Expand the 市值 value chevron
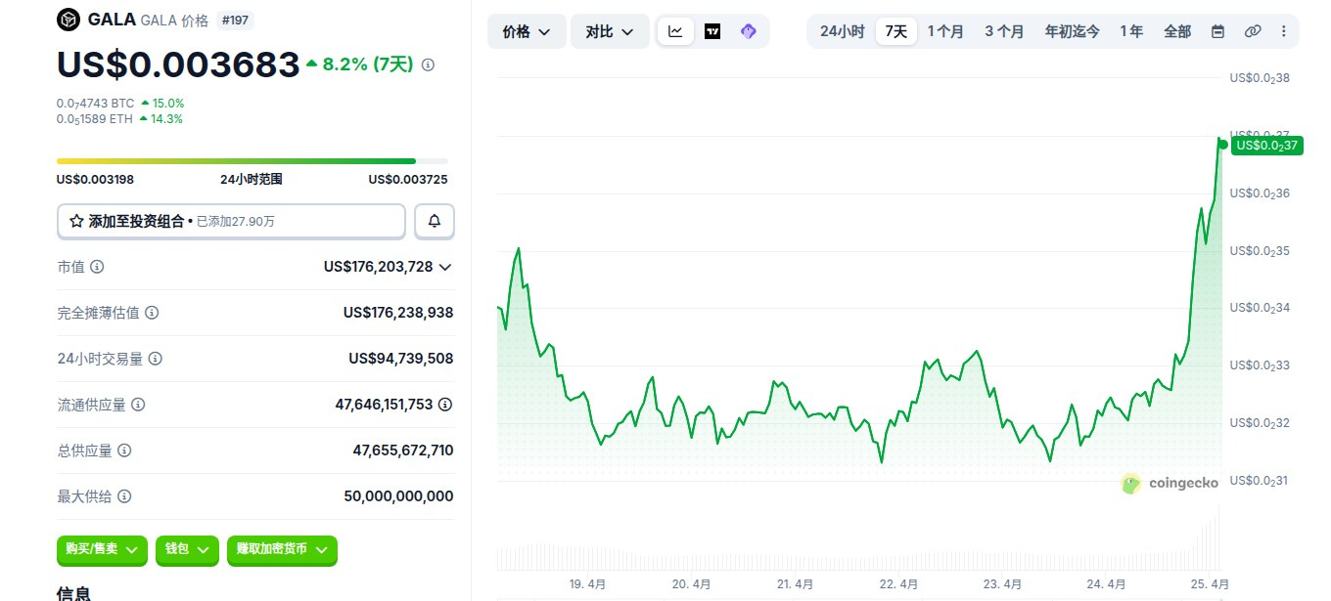 (x=445, y=267)
